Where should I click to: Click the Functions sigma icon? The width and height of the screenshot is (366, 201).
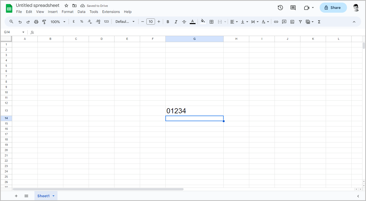point(319,22)
